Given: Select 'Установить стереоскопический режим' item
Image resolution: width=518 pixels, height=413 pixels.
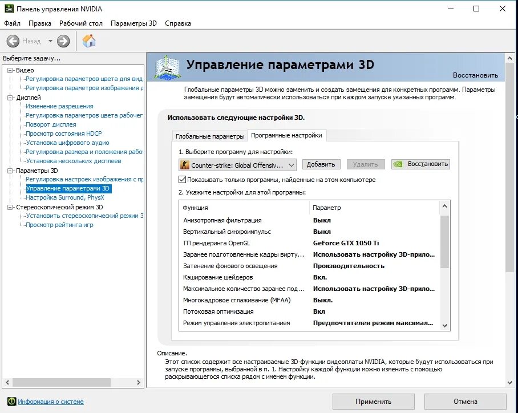Looking at the screenshot, I should (84, 216).
